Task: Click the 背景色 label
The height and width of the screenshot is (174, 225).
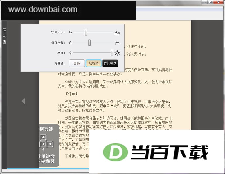Action: pos(60,63)
